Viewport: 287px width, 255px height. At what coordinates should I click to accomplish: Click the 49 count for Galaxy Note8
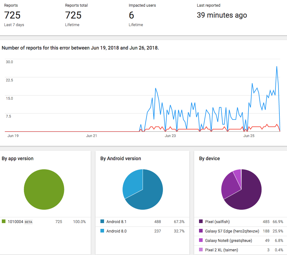click(267, 240)
